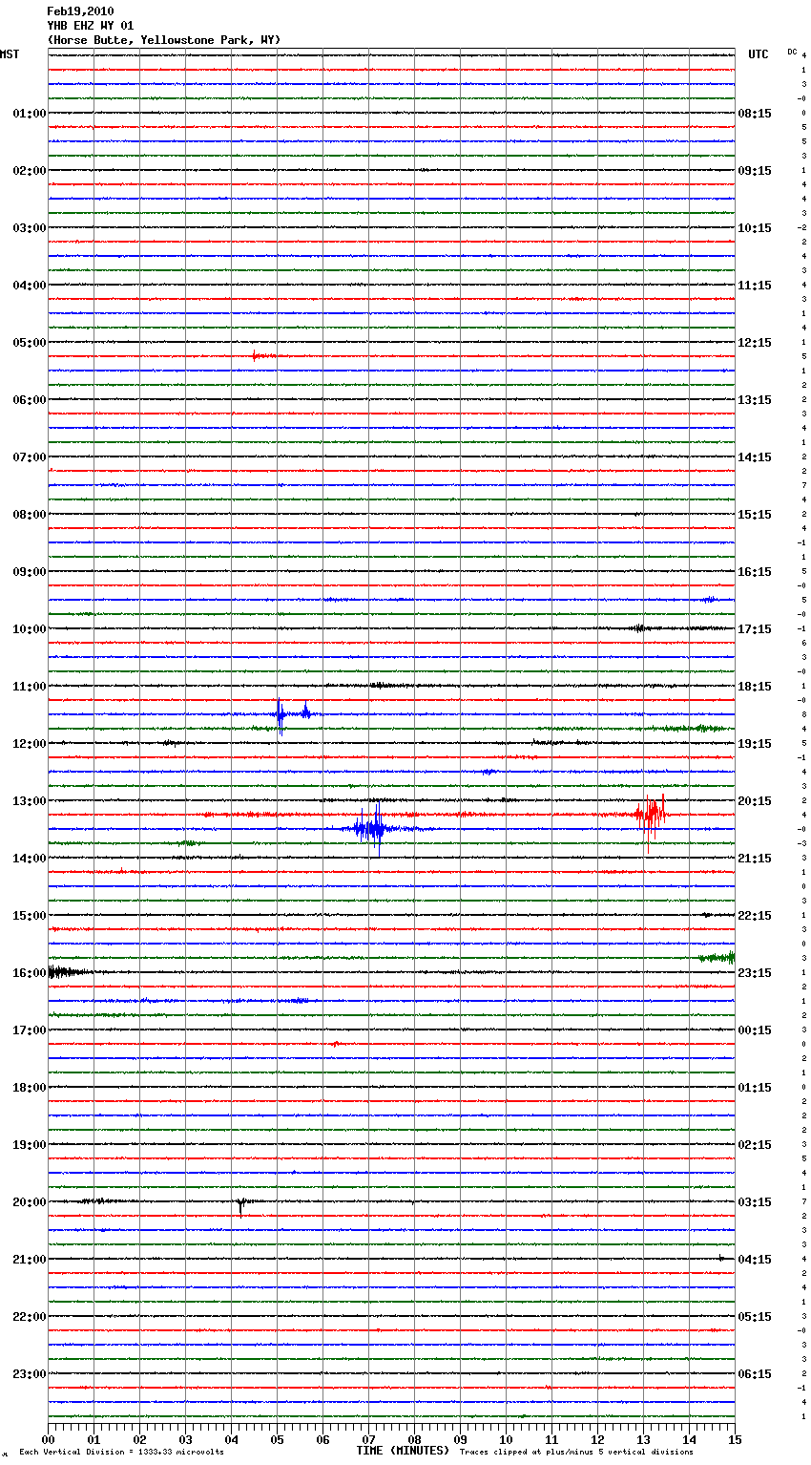Image resolution: width=811 pixels, height=1465 pixels.
Task: Click the date label Feb19,2010
Action: [80, 11]
